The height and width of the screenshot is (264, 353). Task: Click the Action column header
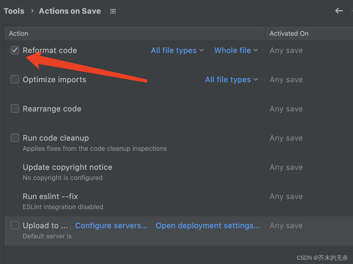[18, 33]
